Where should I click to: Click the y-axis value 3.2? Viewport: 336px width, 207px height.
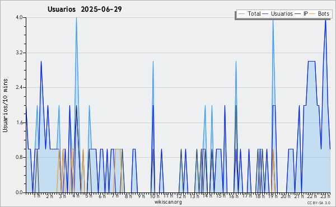coord(19,53)
